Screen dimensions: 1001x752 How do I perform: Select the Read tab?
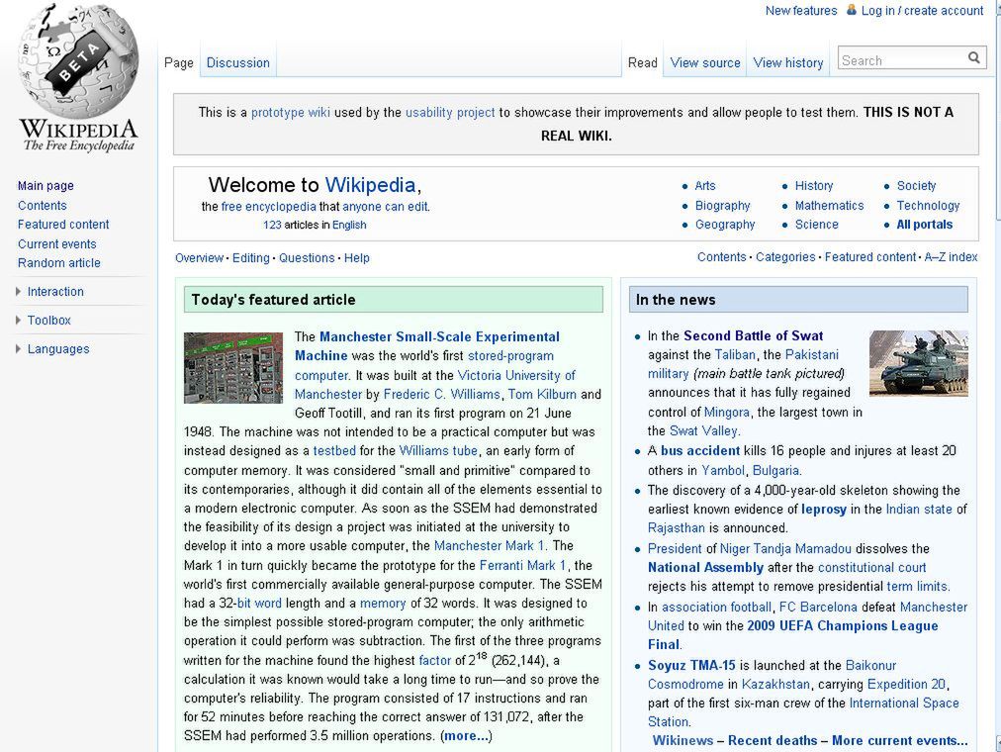pos(642,62)
